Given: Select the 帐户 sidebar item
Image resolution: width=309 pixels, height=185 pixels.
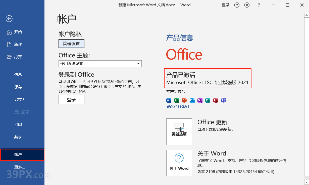Looking at the screenshot, I should (22, 155).
